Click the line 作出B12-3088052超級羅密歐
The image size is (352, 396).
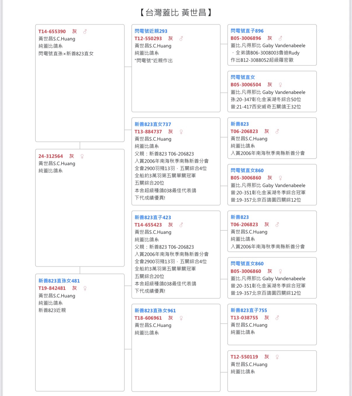(262, 60)
